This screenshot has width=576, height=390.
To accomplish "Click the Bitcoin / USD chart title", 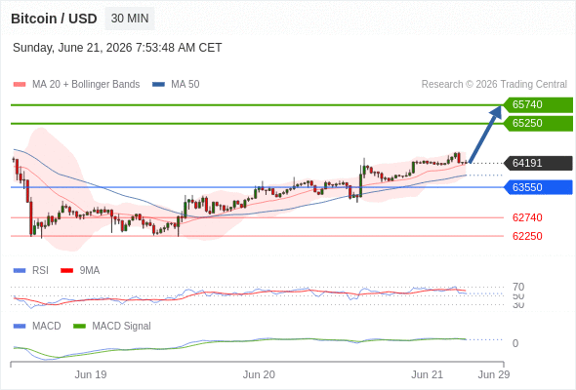I will 54,19.
